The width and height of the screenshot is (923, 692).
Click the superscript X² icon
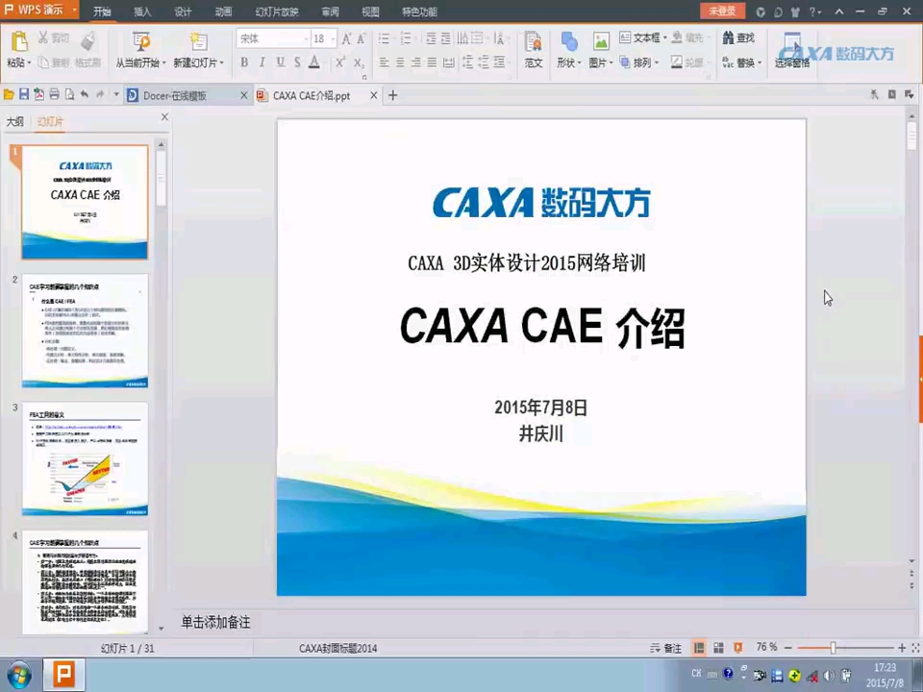click(340, 62)
